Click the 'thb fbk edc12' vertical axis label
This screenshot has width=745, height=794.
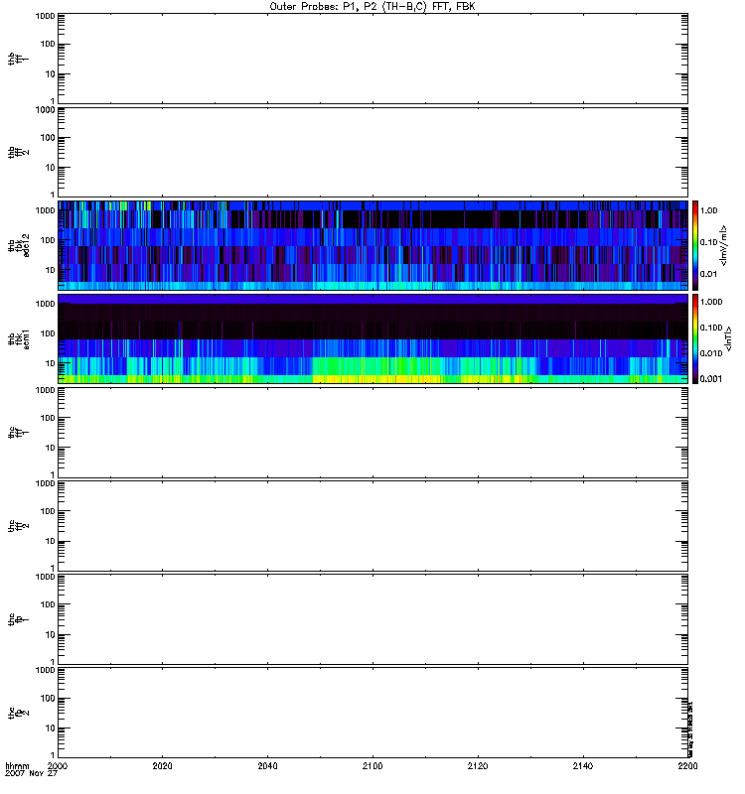(x=17, y=244)
